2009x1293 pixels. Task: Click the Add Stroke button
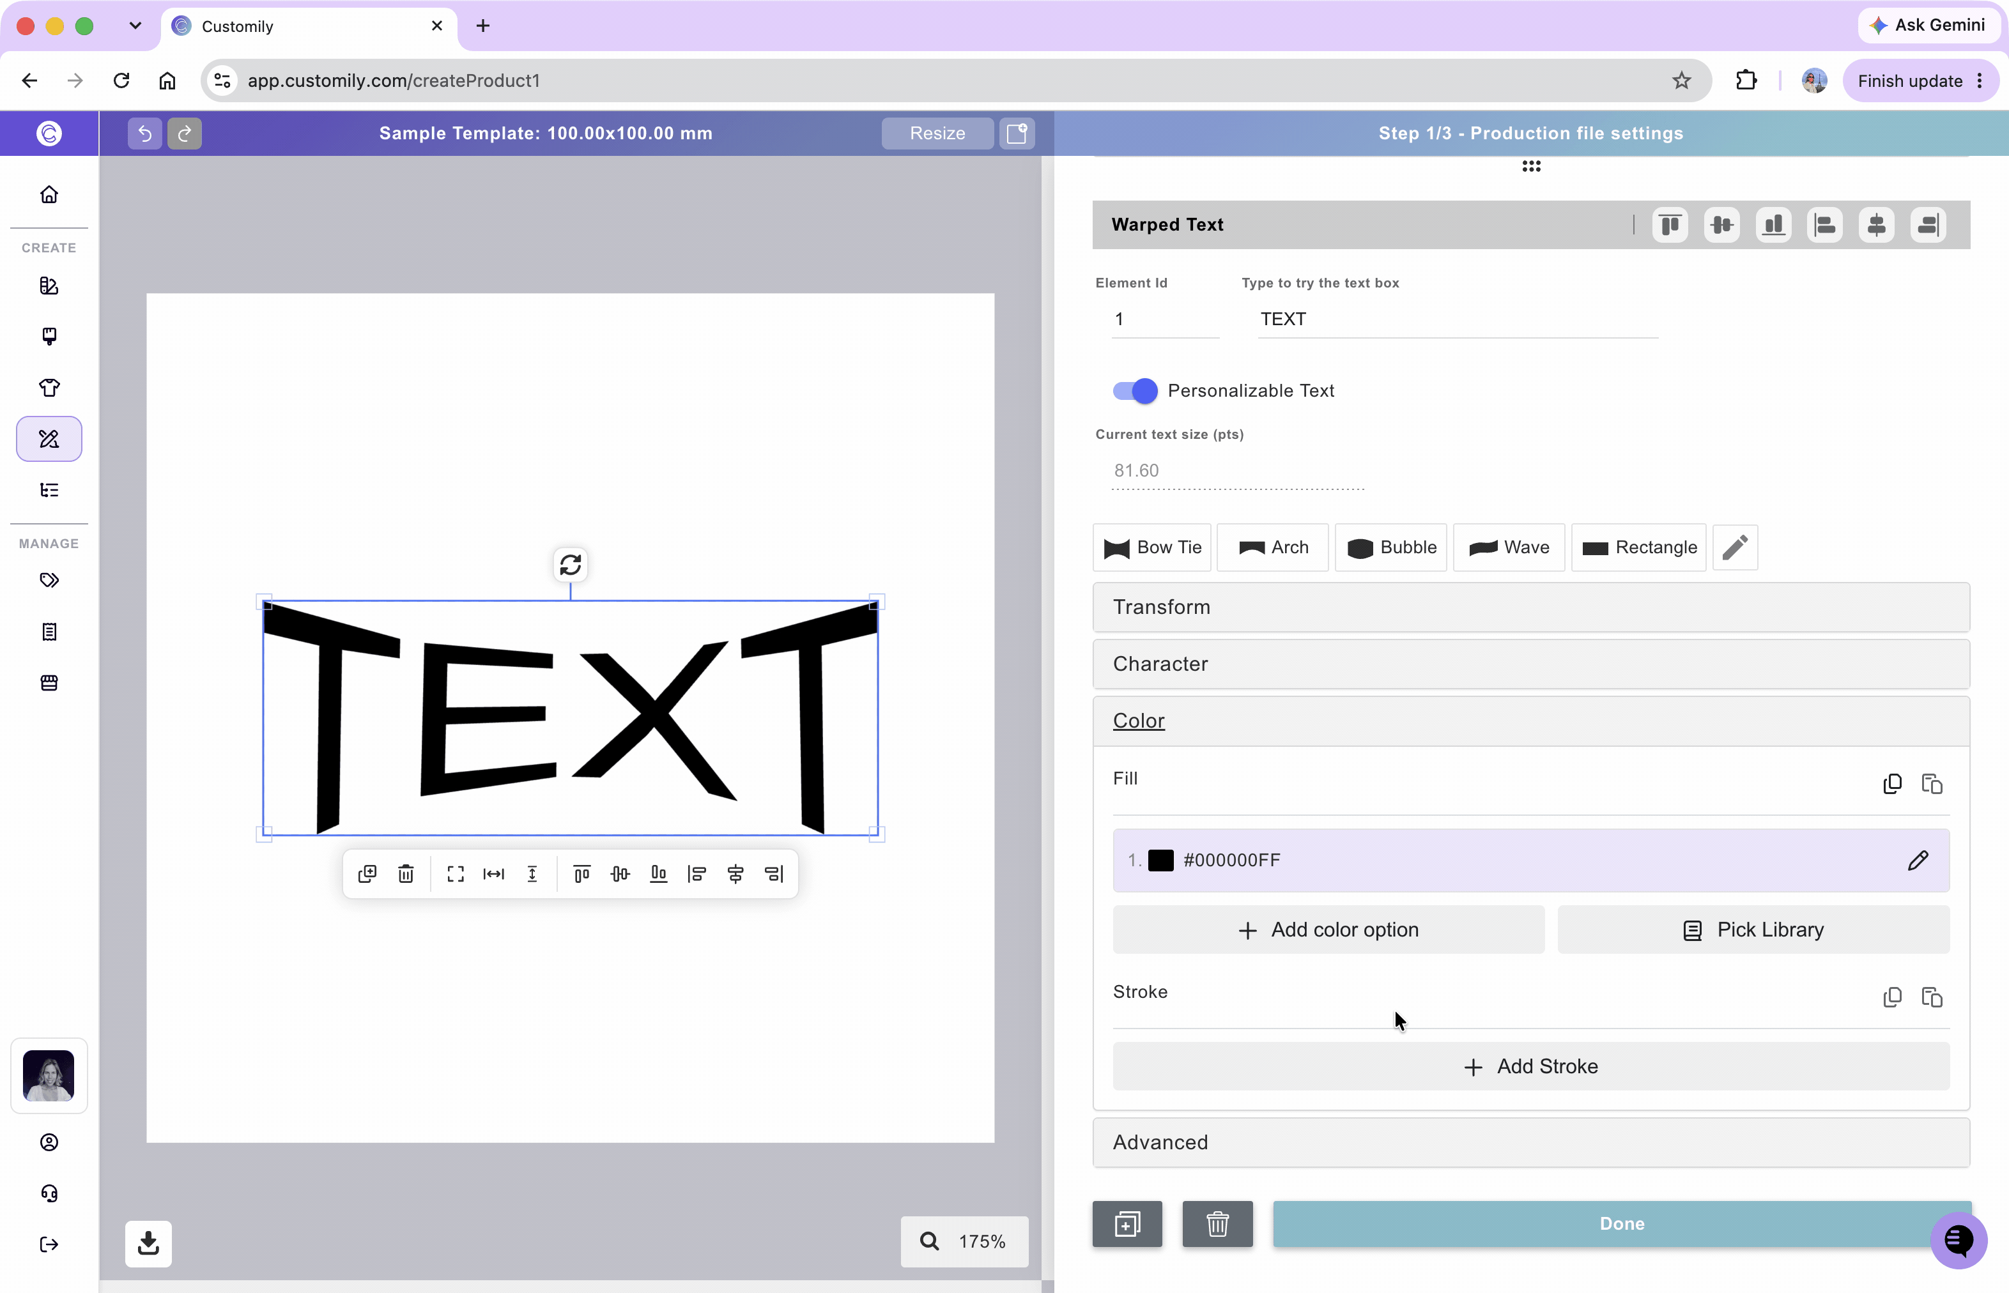pos(1530,1067)
